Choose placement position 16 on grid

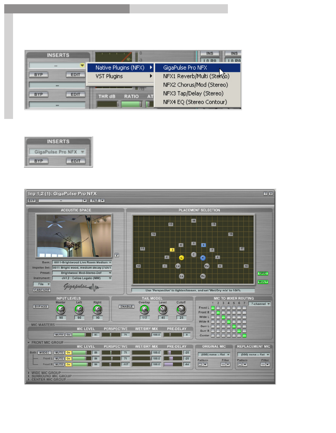pos(231,234)
